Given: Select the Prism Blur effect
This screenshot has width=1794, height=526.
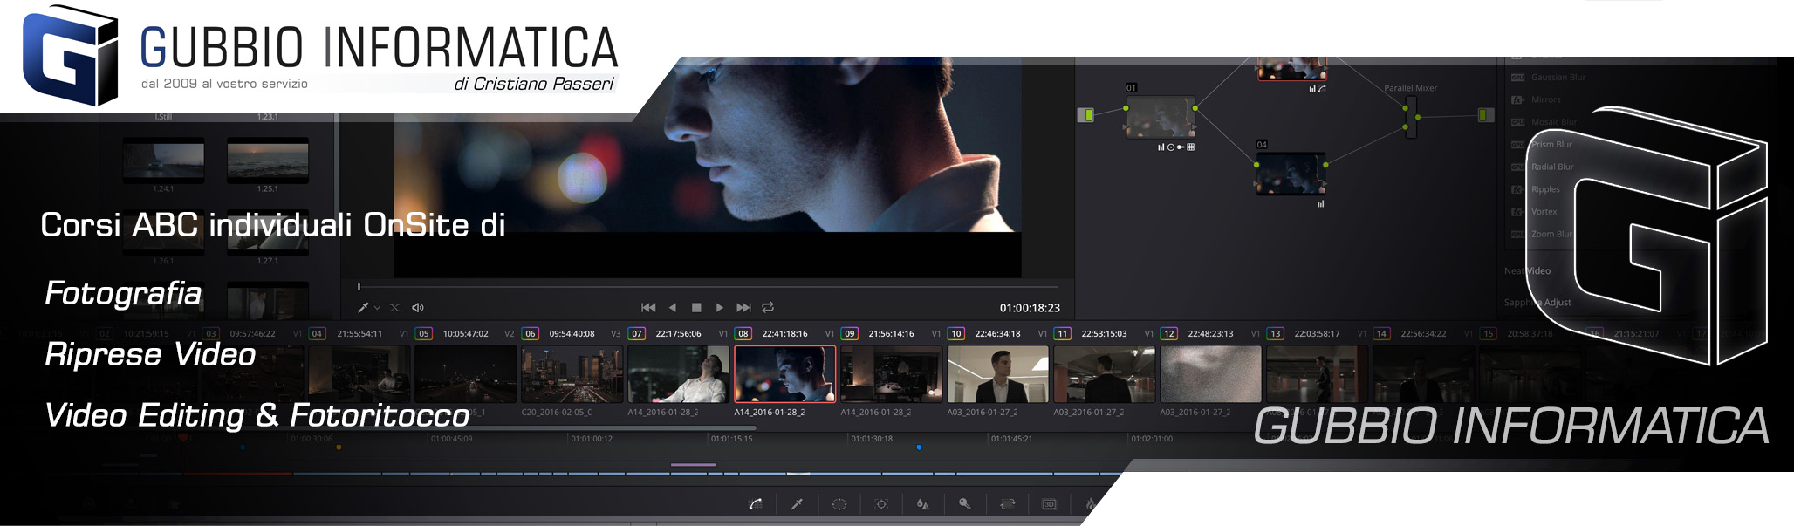Looking at the screenshot, I should [1541, 145].
